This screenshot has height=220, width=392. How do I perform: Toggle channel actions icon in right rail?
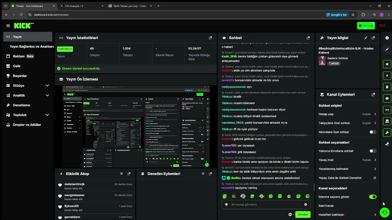[387, 121]
